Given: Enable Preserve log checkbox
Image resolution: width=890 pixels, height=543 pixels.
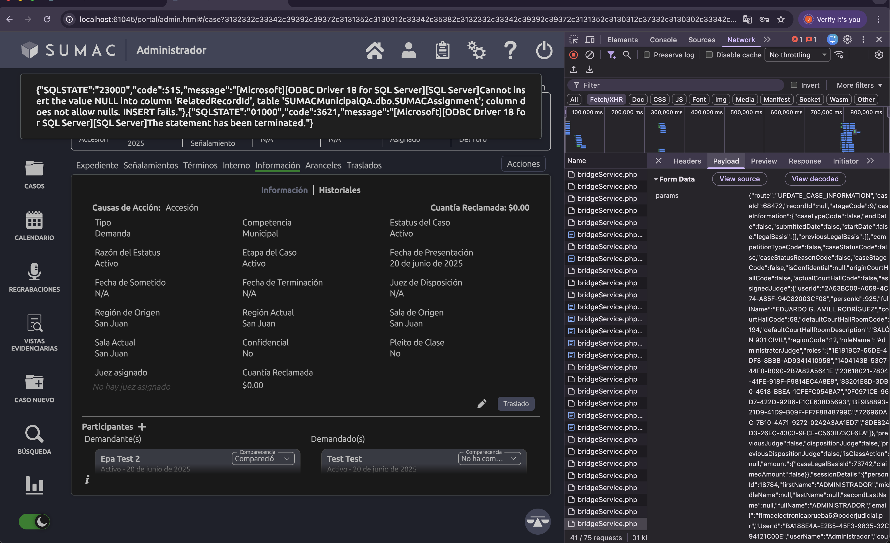Looking at the screenshot, I should 647,55.
